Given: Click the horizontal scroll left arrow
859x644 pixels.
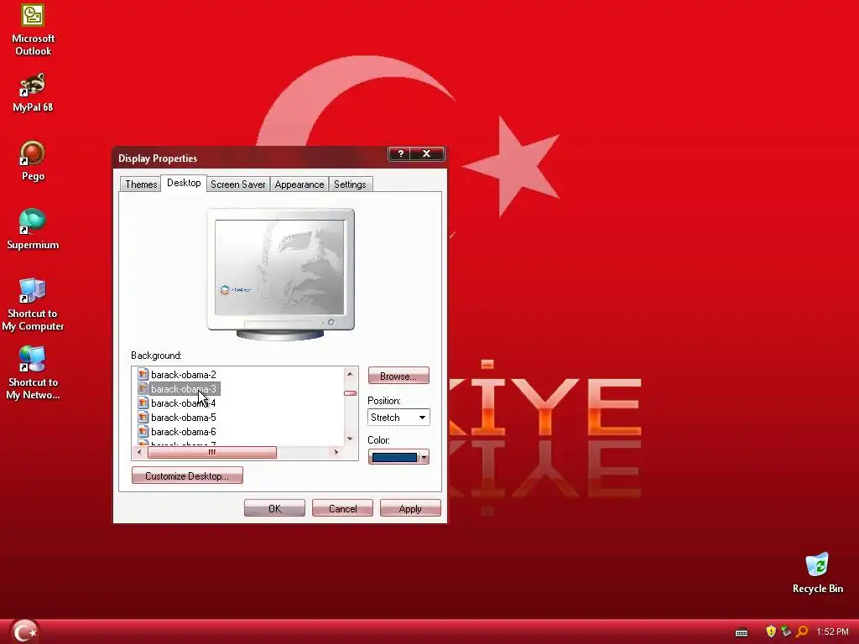Looking at the screenshot, I should click(140, 452).
